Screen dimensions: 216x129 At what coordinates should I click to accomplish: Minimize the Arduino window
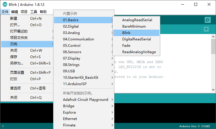click(183, 4)
